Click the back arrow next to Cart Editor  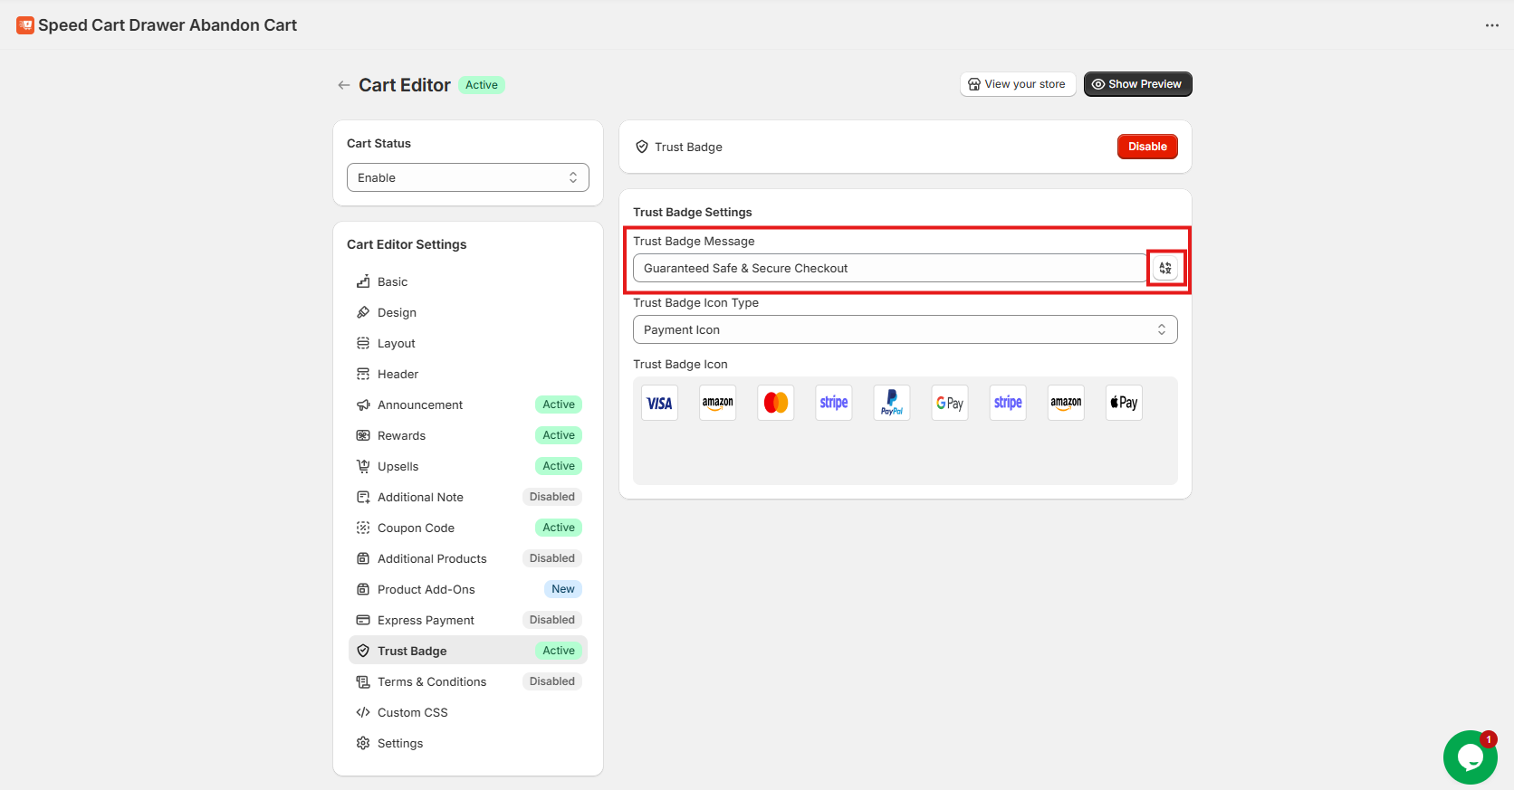[x=344, y=85]
